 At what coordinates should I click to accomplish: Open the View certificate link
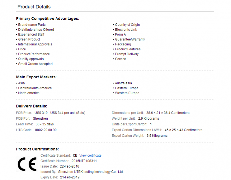tap(90, 155)
